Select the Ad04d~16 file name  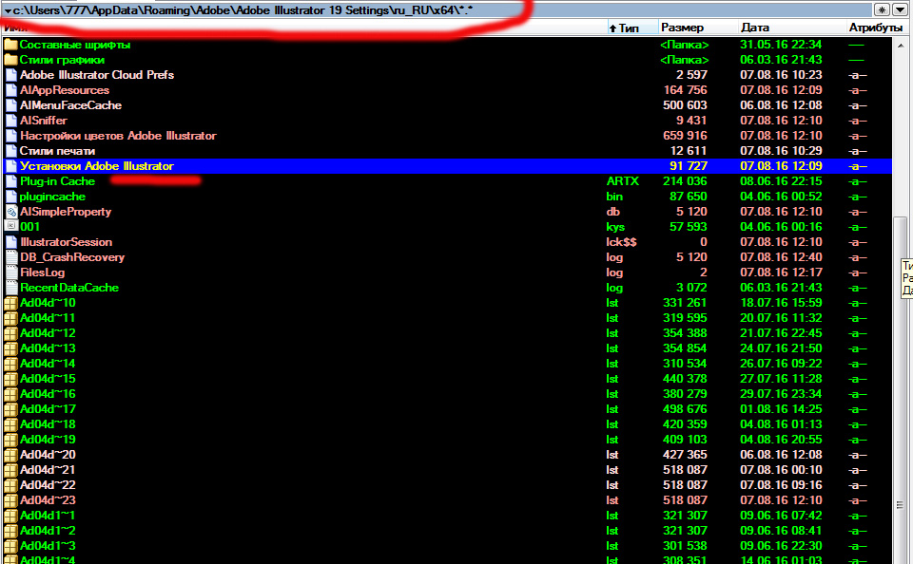[x=48, y=394]
